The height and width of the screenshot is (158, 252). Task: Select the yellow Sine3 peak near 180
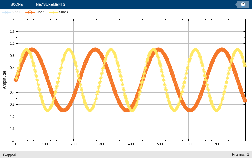69,50
